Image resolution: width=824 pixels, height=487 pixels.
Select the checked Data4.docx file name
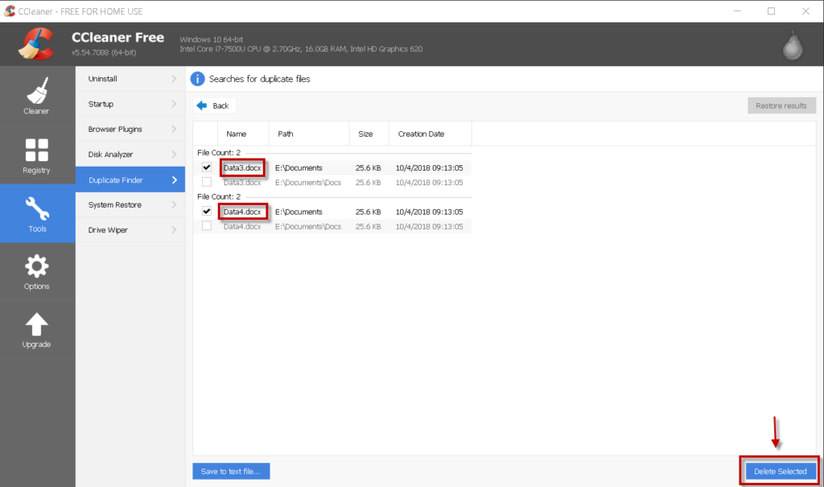pyautogui.click(x=242, y=212)
